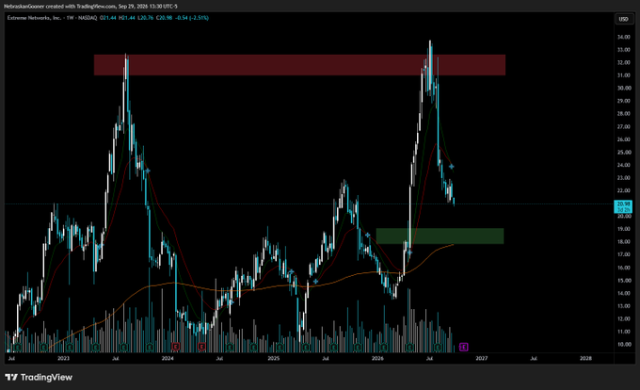Click the 'NebraskanGooner created with TradingView.com' caption
The width and height of the screenshot is (640, 390).
click(x=60, y=7)
